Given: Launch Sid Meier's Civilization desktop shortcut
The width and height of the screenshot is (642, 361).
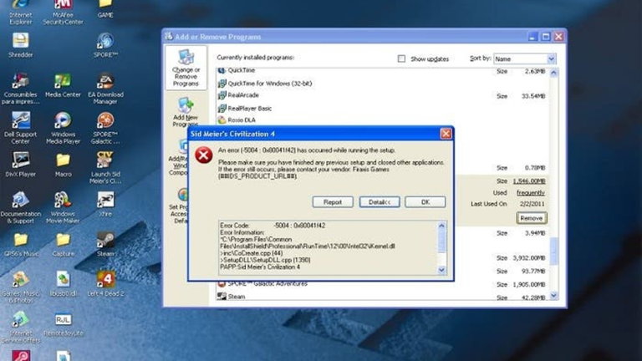Looking at the screenshot, I should [105, 168].
